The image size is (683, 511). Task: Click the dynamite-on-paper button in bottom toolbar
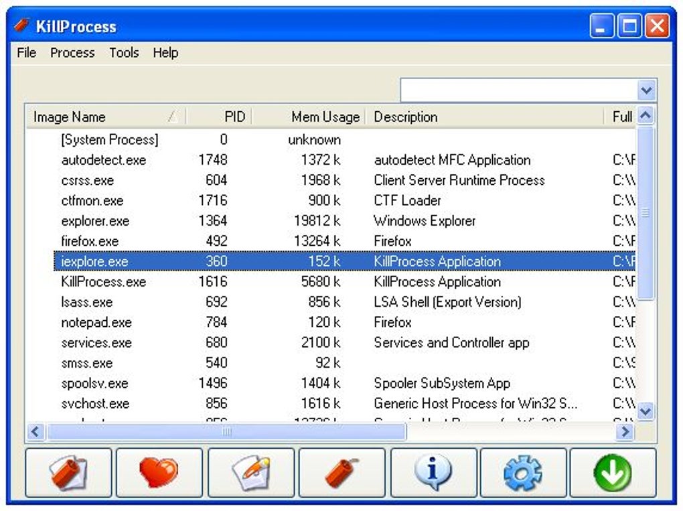[x=68, y=473]
